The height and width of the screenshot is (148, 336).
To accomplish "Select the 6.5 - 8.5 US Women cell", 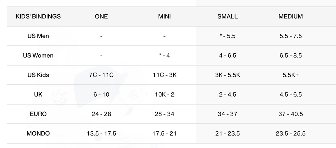I will tap(291, 55).
